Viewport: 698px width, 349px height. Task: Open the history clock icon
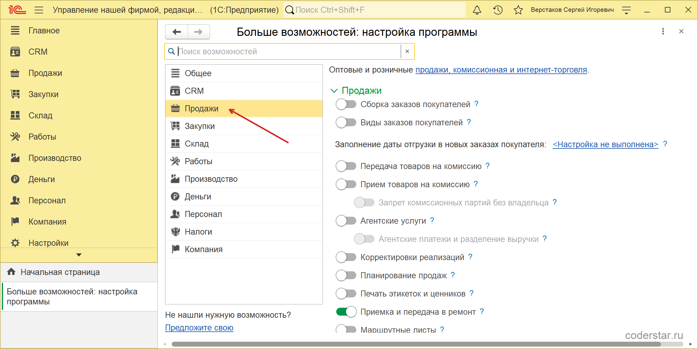(498, 10)
